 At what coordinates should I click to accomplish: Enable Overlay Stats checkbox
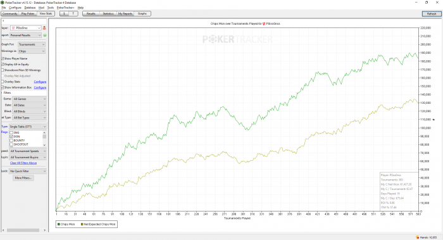point(3,82)
